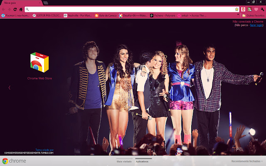Bookmark this page with the star

pyautogui.click(x=236, y=9)
